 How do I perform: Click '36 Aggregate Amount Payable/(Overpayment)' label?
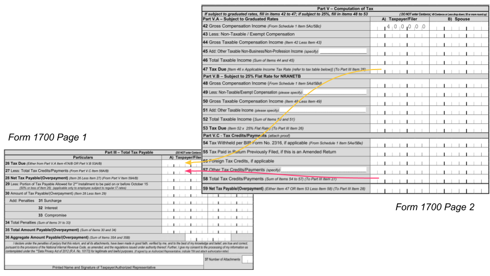tap(67, 237)
